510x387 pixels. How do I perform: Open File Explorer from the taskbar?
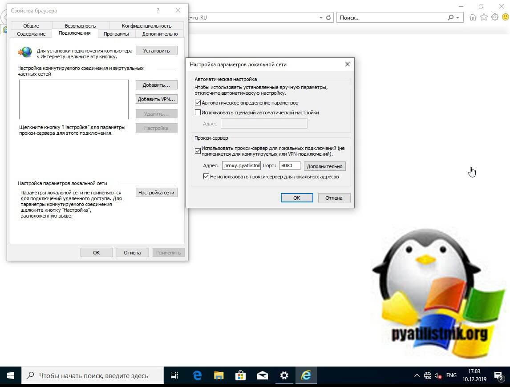pyautogui.click(x=219, y=375)
